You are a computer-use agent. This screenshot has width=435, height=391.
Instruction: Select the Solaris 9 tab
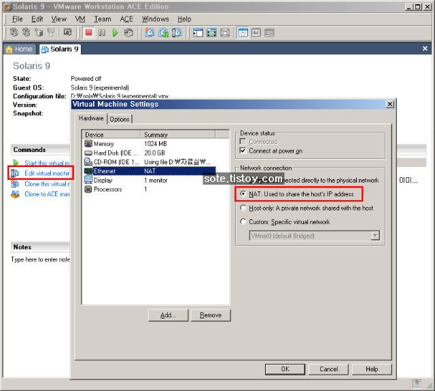click(x=60, y=49)
